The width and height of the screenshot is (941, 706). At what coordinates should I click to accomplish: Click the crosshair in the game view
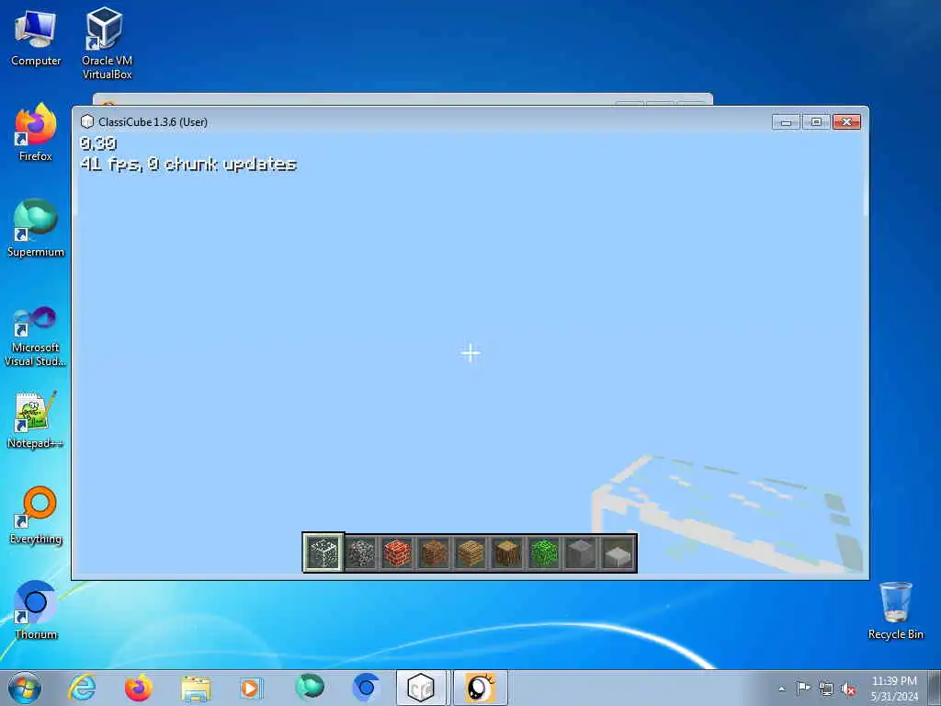[x=470, y=353]
